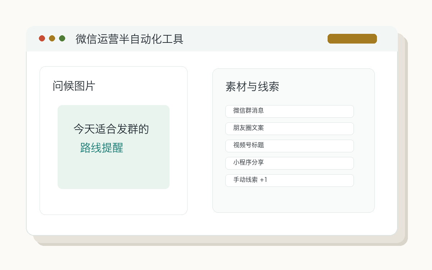Click the brown button in title bar

pos(352,39)
